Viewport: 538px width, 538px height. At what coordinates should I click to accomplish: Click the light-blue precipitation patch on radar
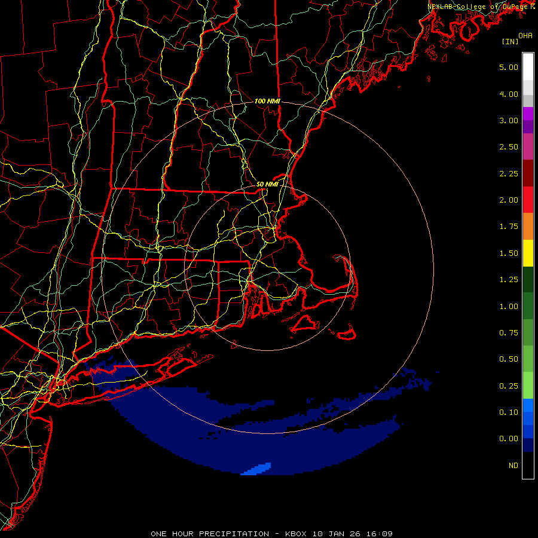(x=256, y=469)
